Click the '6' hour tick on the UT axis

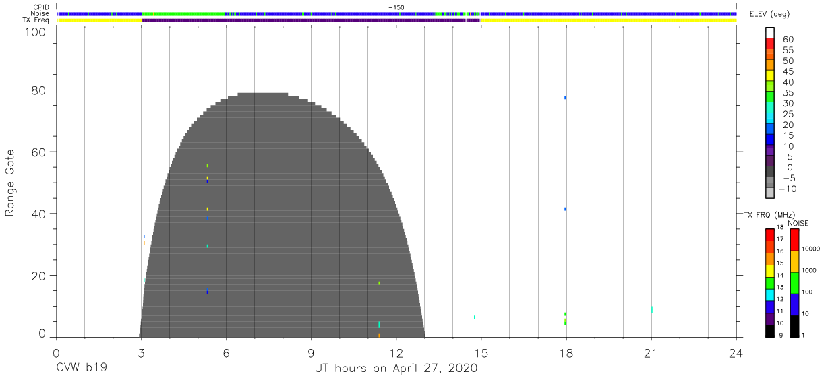tap(226, 352)
